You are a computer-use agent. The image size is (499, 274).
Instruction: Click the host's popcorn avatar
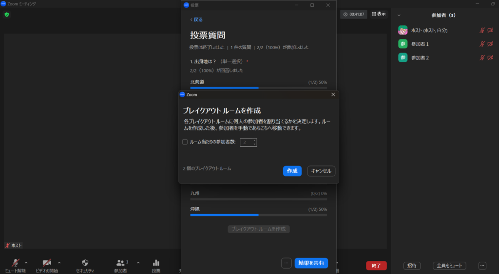(x=403, y=30)
